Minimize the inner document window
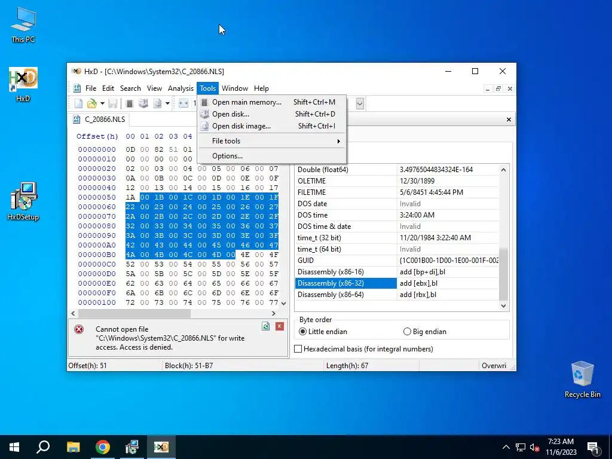Viewport: 612px width, 459px height. (488, 89)
